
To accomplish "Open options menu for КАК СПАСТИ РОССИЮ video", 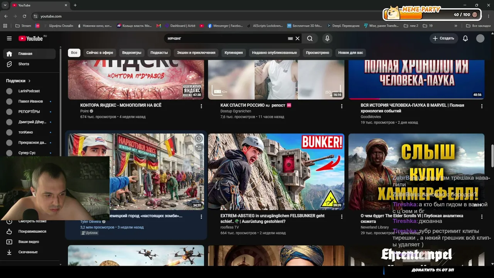I will [x=342, y=106].
